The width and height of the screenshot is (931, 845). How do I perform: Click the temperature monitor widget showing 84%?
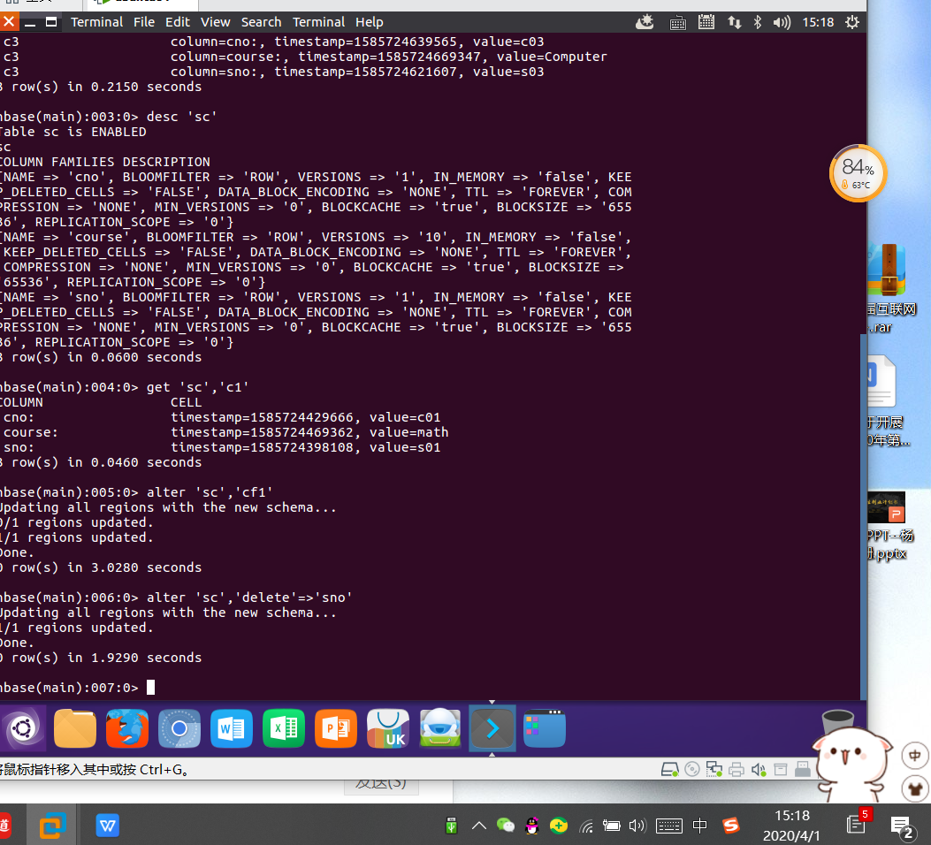point(858,173)
